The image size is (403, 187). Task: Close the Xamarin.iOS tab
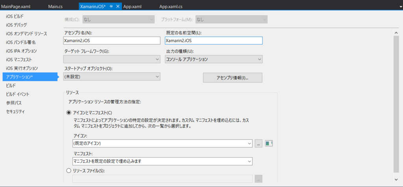[118, 7]
